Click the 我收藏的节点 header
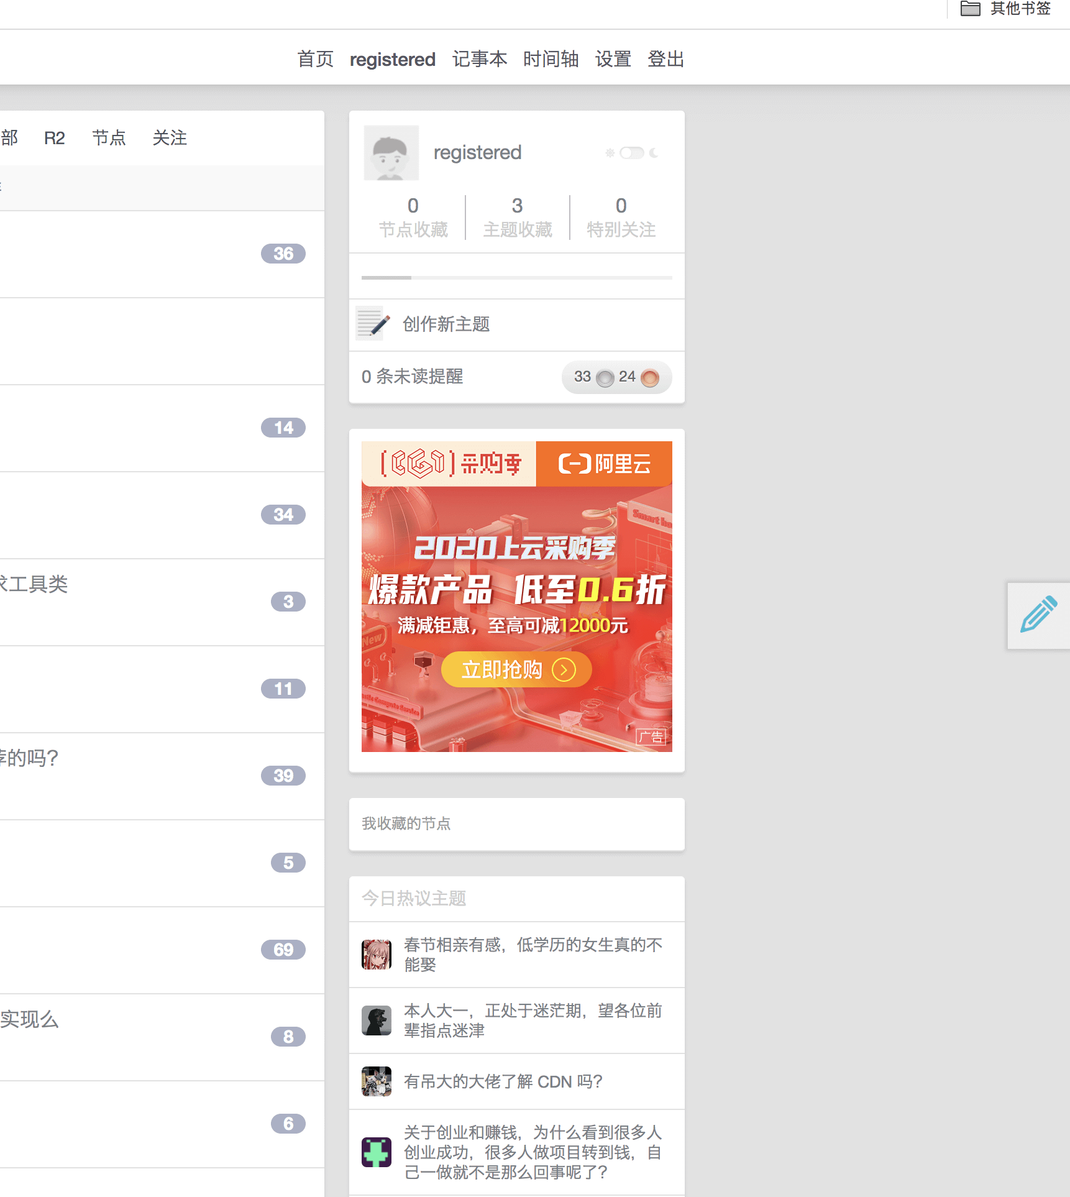Viewport: 1070px width, 1197px height. pyautogui.click(x=406, y=823)
